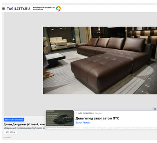Image resolution: width=157 pixels, height=143 pixels.
Task: Open the hamburger menu
Action: (x=4, y=9)
